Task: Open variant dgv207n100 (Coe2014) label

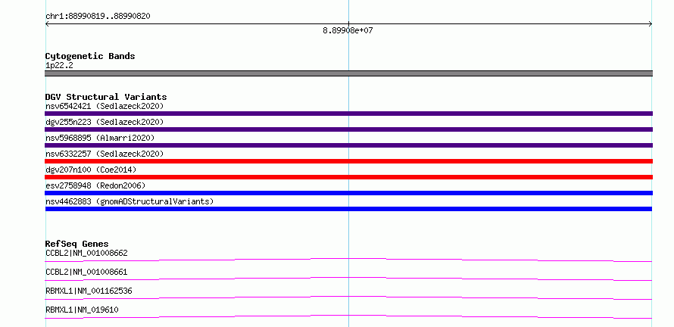Action: pyautogui.click(x=91, y=170)
